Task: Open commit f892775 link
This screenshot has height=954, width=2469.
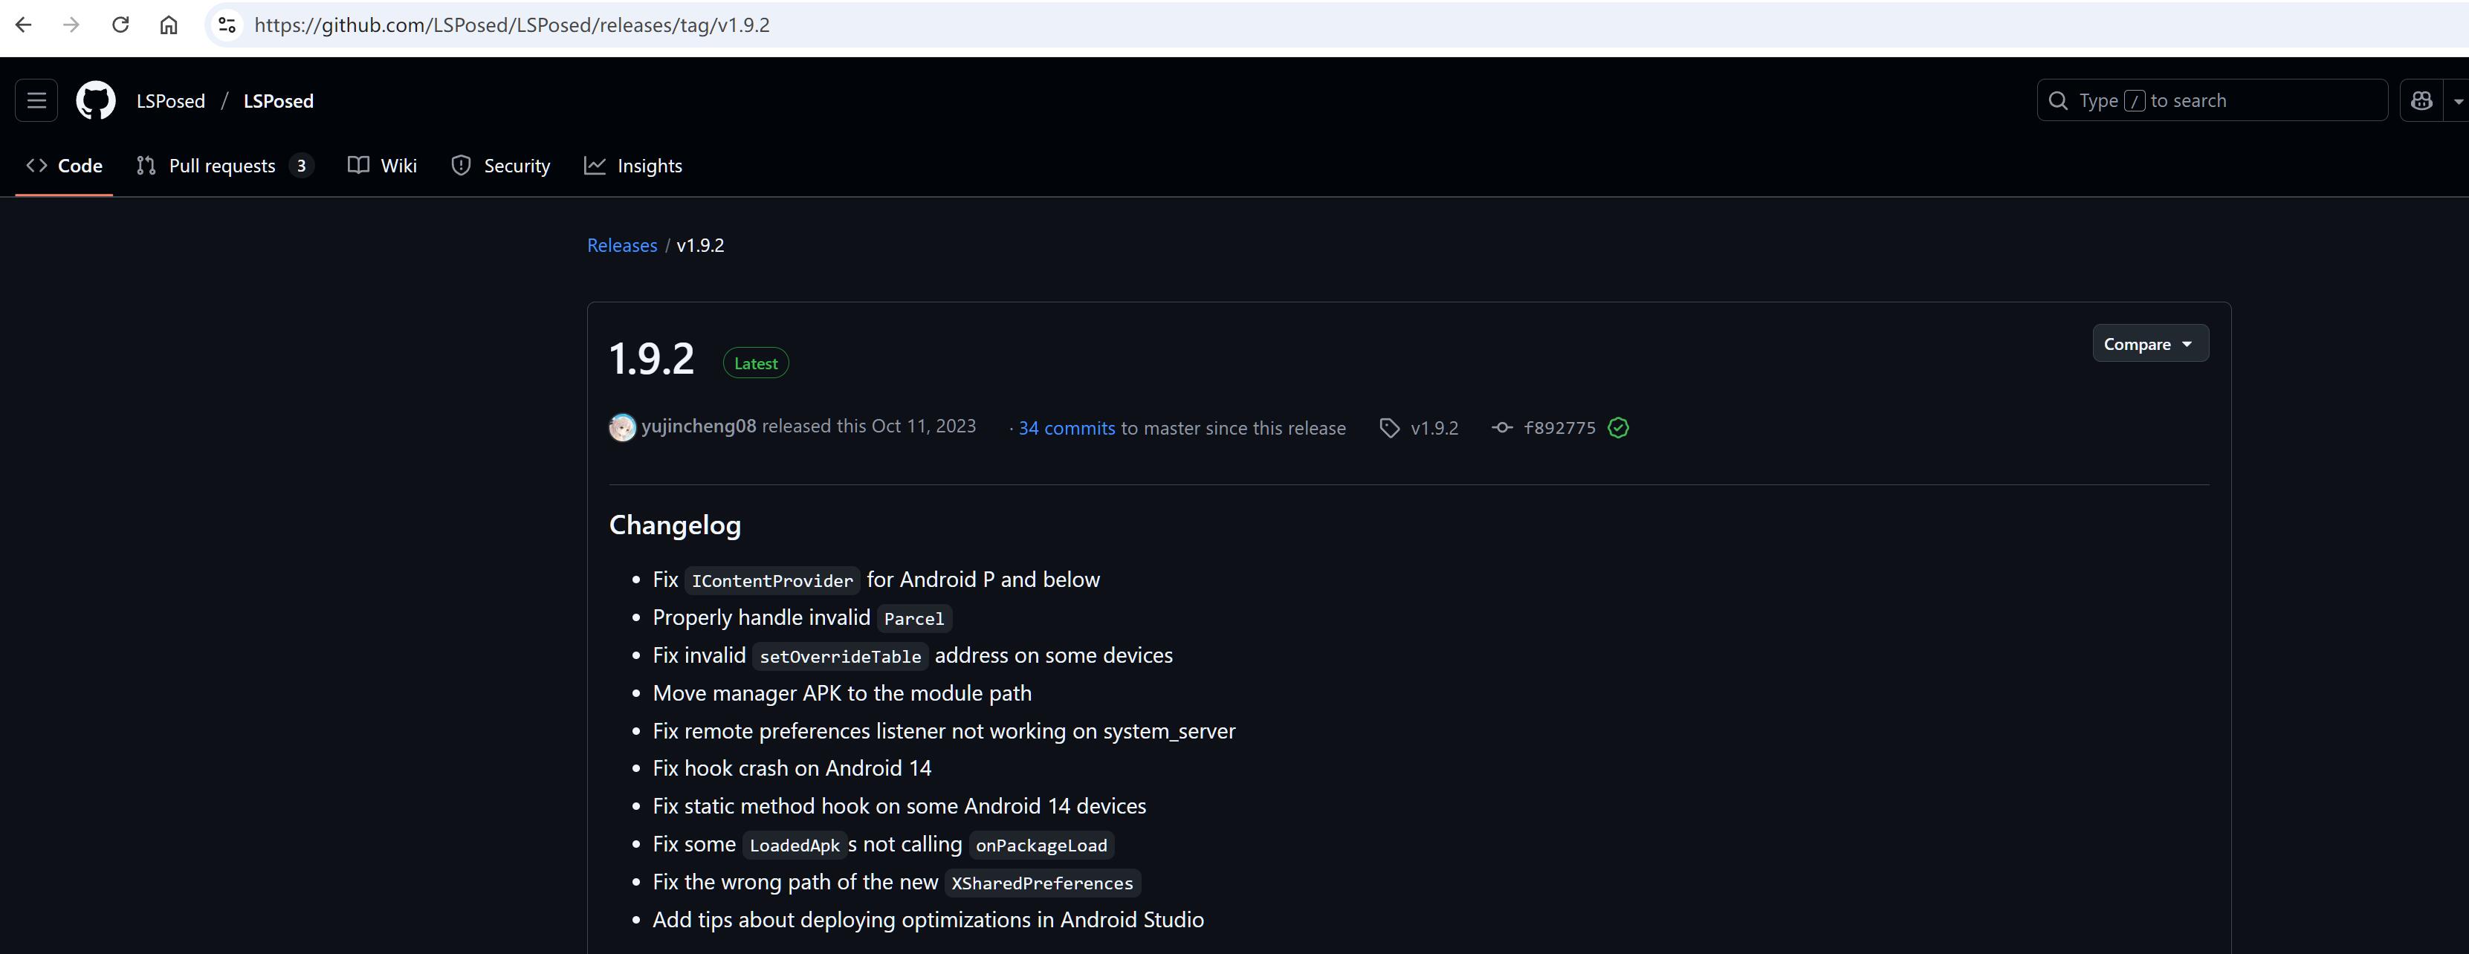Action: (1559, 428)
